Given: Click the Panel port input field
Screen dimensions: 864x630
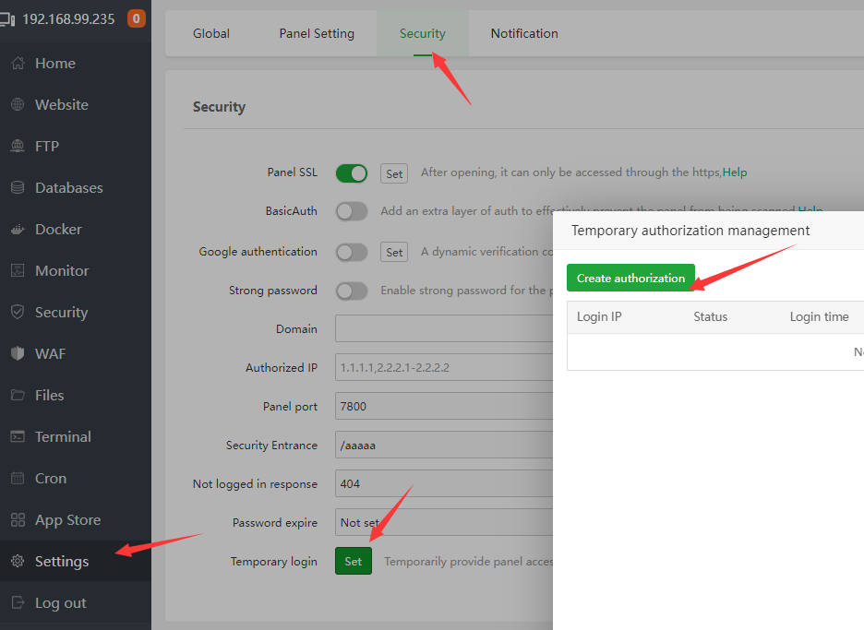Looking at the screenshot, I should [443, 406].
